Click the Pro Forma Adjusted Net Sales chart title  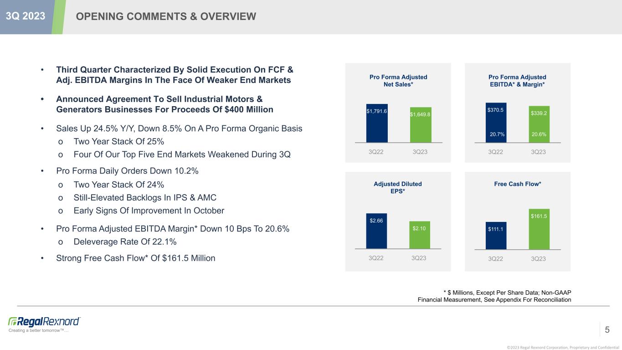coord(398,81)
